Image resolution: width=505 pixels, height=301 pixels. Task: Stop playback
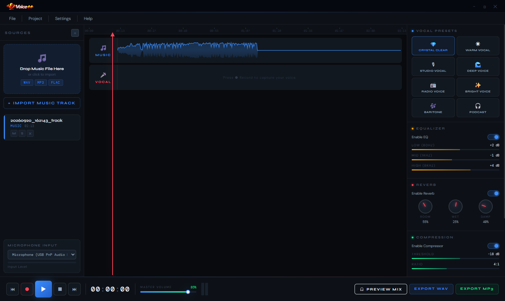[x=60, y=289]
